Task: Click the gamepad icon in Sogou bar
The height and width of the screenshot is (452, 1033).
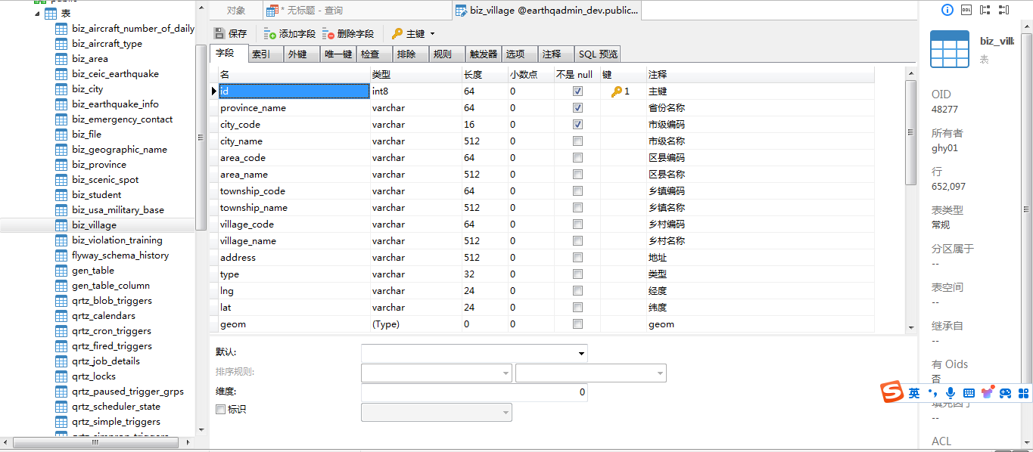Action: (x=1005, y=393)
